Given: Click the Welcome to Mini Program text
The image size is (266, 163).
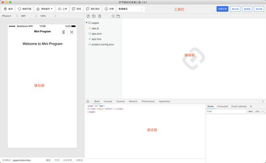Looking at the screenshot, I should (x=43, y=44).
